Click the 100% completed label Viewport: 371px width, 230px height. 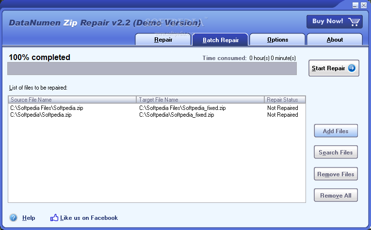point(39,58)
